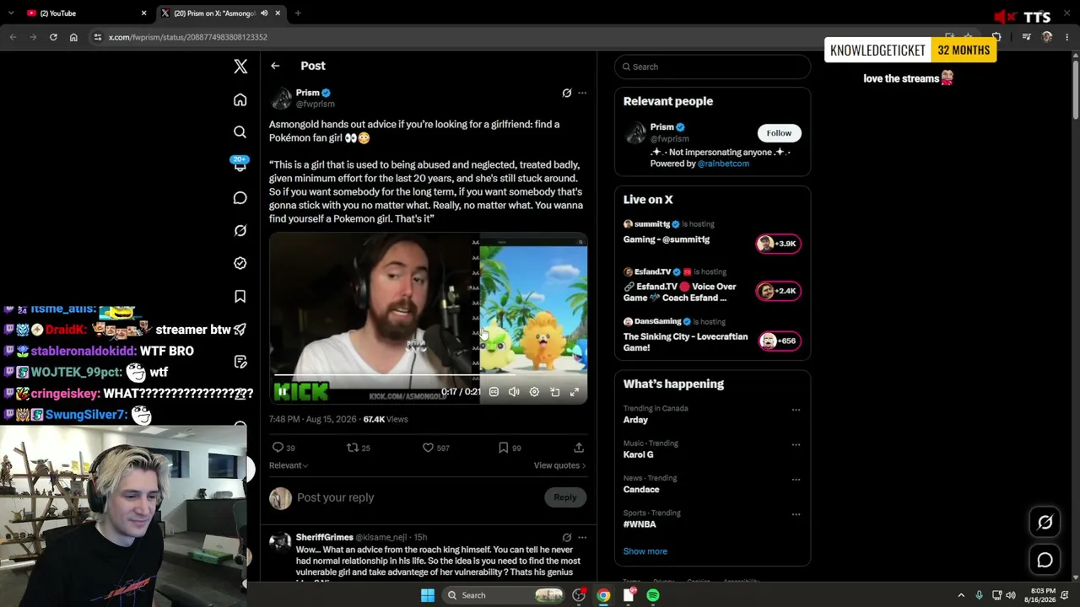The height and width of the screenshot is (607, 1080).
Task: Click the Chrome home button
Action: pos(73,37)
